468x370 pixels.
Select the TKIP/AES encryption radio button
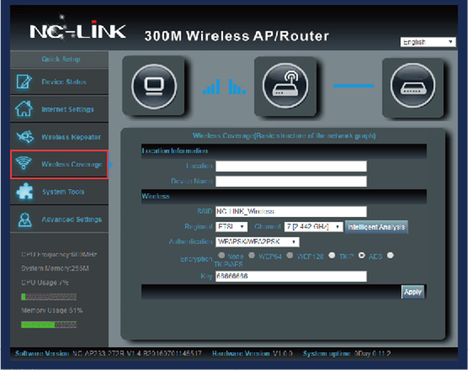click(390, 255)
